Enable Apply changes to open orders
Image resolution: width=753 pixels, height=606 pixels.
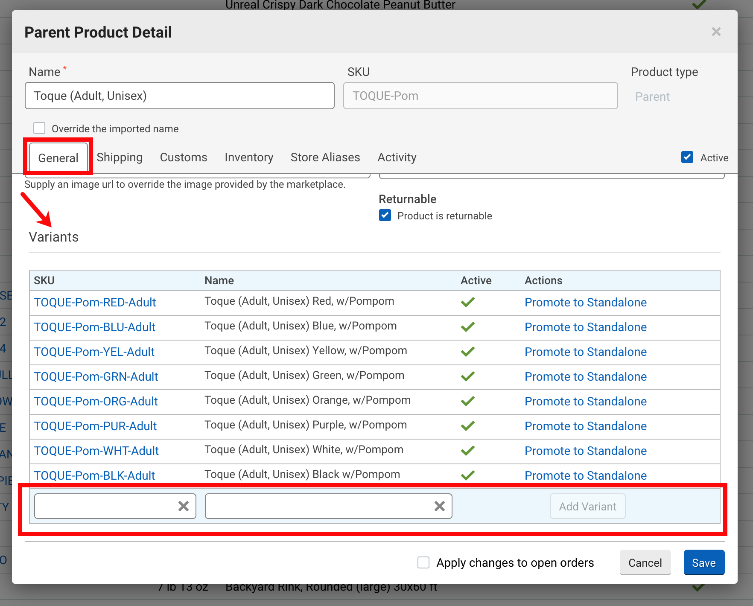[423, 562]
